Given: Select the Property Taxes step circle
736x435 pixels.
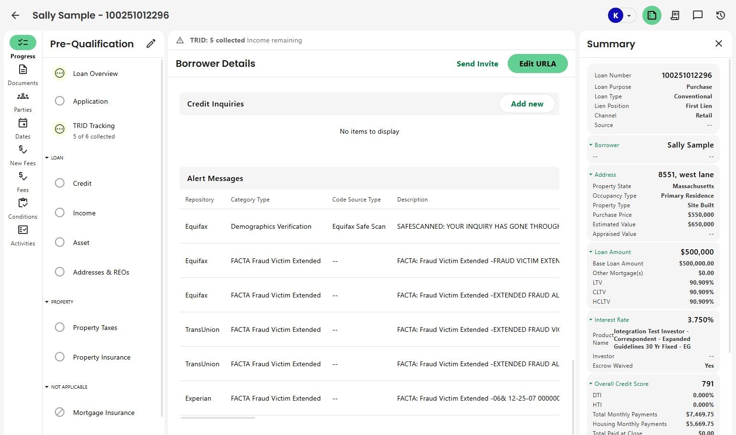Looking at the screenshot, I should pyautogui.click(x=60, y=328).
